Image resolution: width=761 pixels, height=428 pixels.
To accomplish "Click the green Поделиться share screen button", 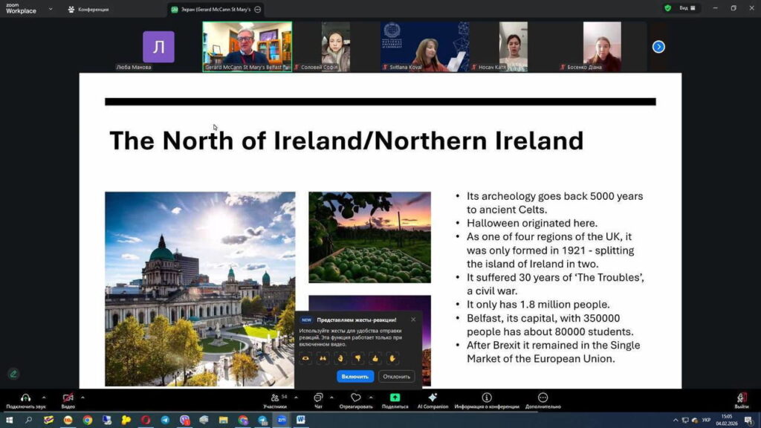I will (395, 398).
